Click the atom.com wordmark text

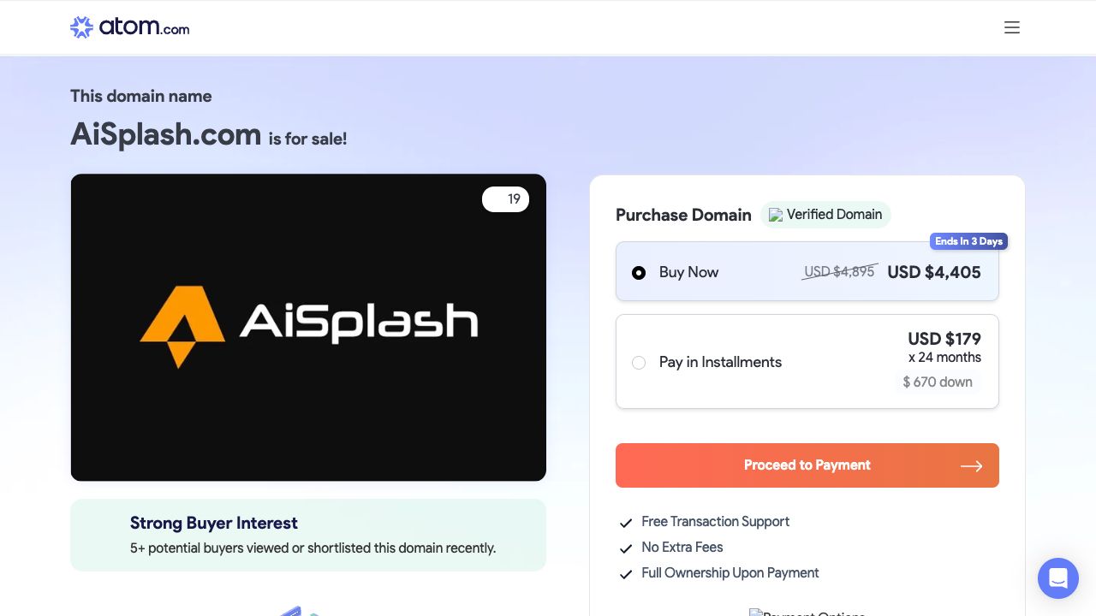click(144, 27)
